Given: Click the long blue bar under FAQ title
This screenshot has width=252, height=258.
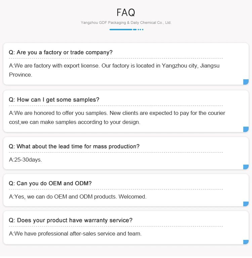Looking at the screenshot, I should (121, 30).
